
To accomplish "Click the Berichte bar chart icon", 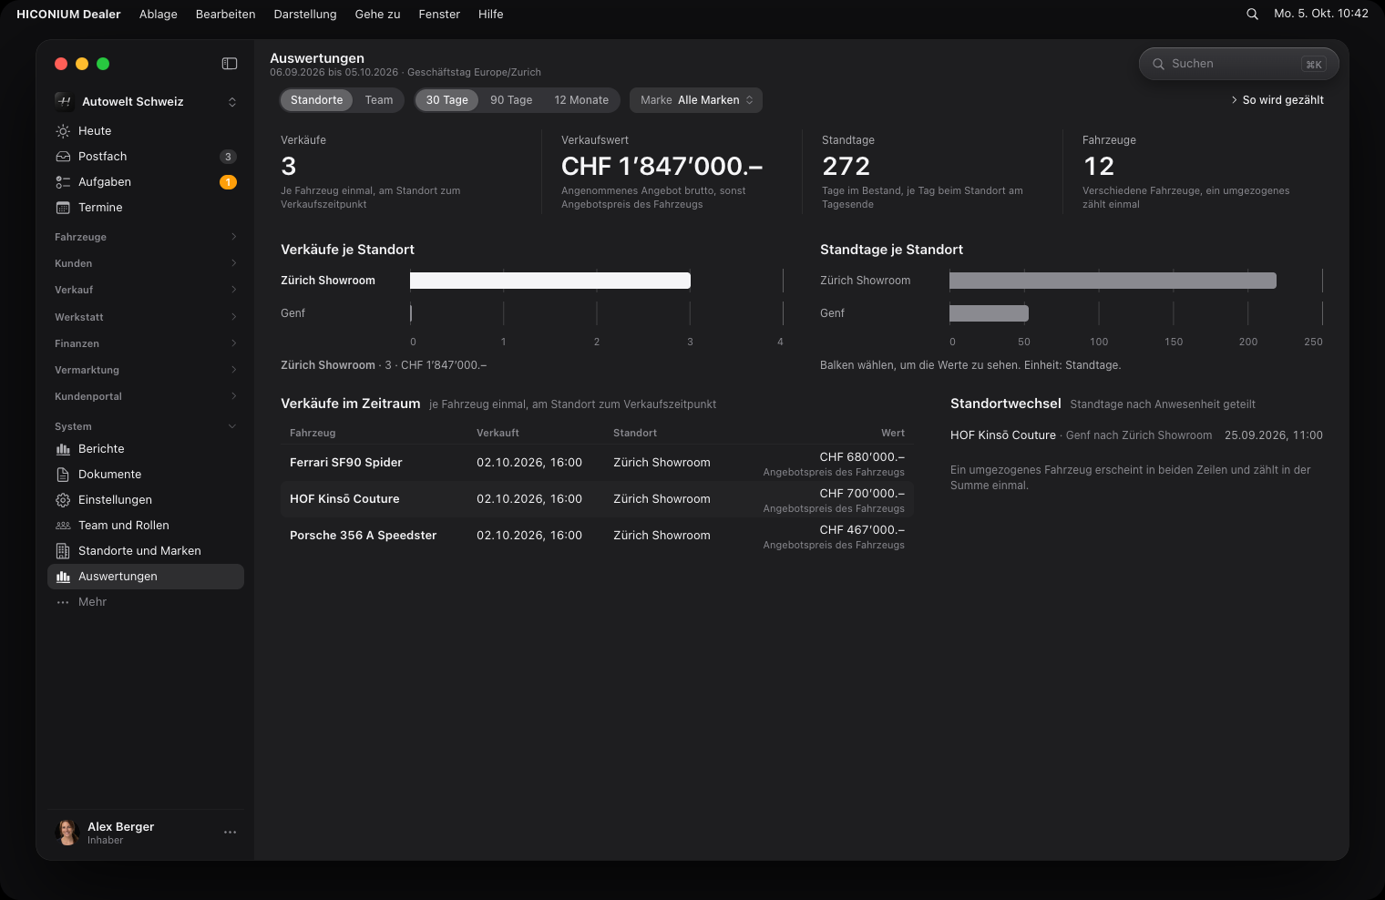I will point(63,449).
